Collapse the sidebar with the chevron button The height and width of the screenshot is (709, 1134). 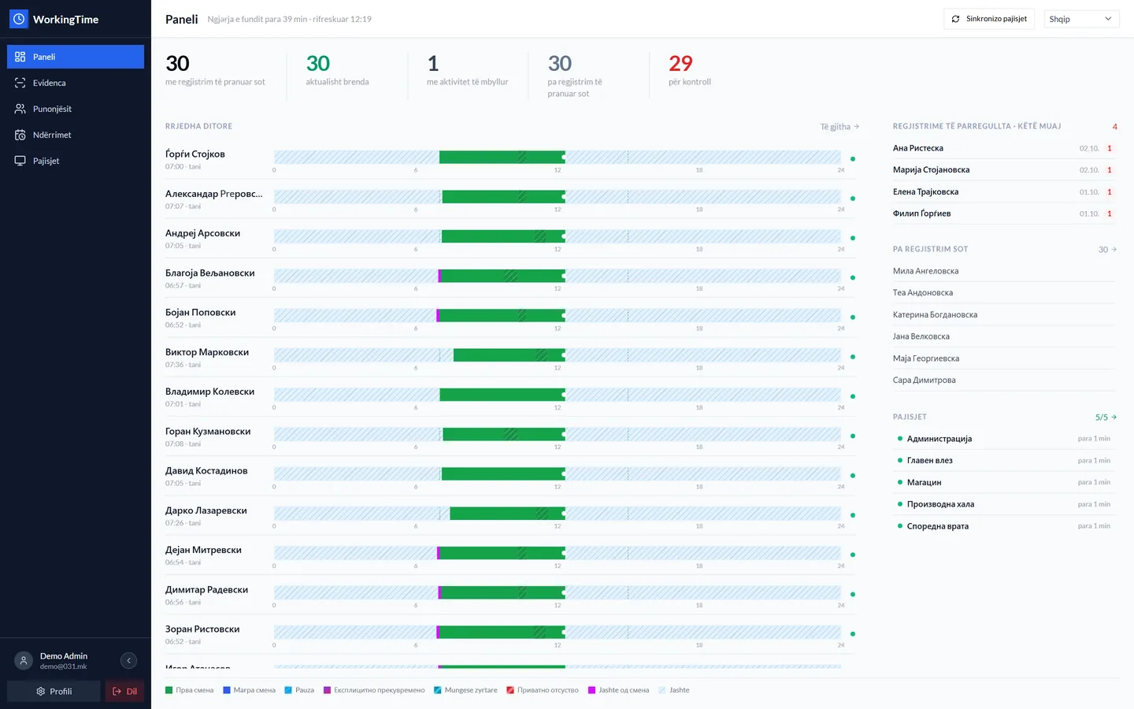click(x=128, y=661)
